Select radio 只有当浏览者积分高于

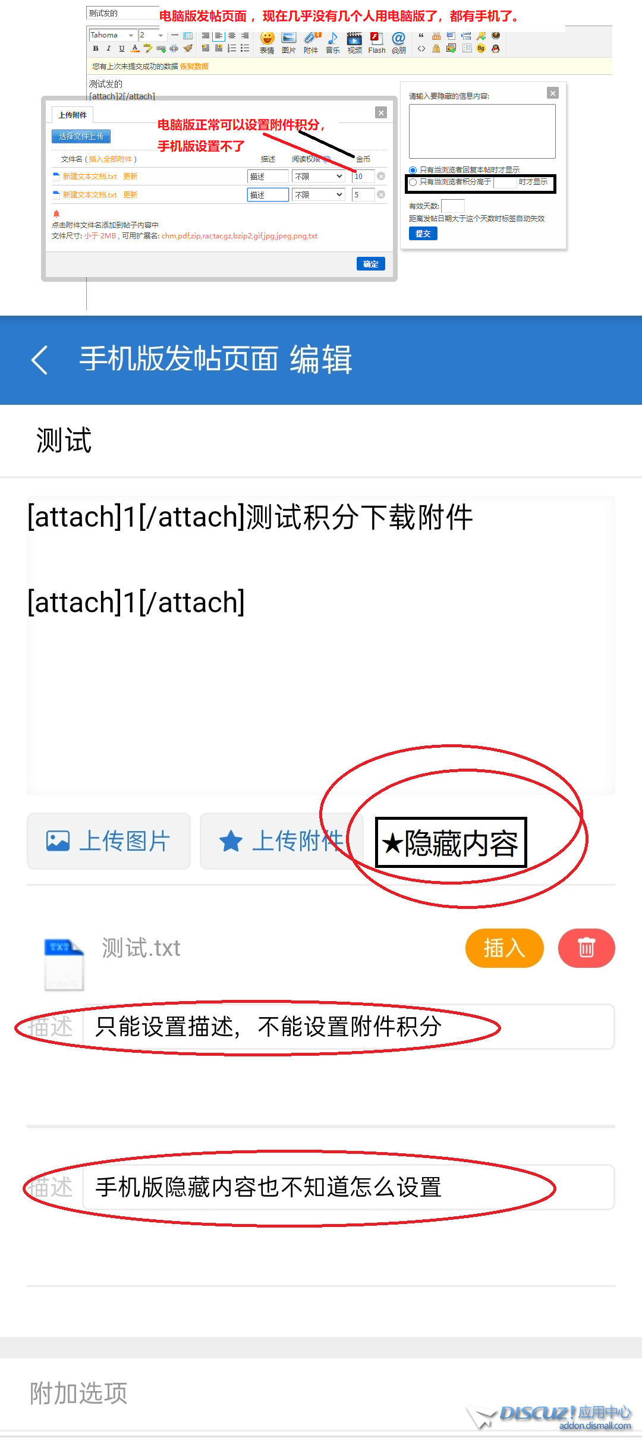(x=413, y=182)
